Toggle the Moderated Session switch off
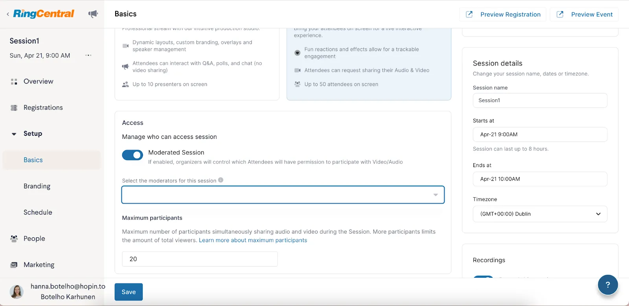 point(132,155)
